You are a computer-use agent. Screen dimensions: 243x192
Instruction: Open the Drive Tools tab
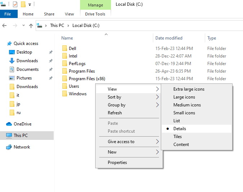coord(95,14)
